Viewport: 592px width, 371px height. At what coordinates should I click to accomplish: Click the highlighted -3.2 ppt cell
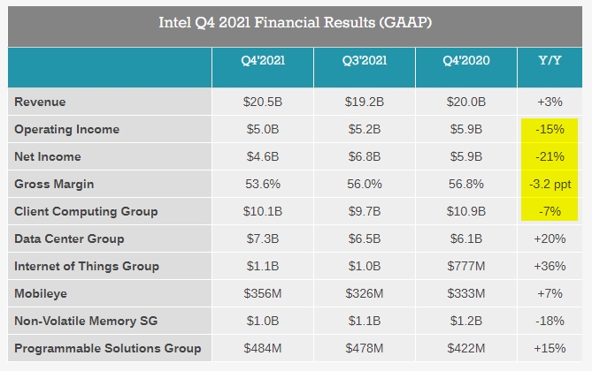tap(550, 184)
